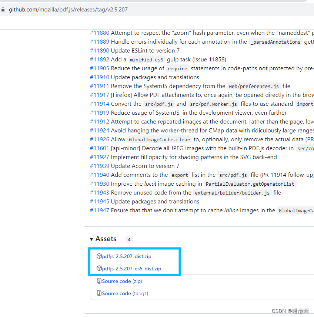Screen dimensions: 314x317
Task: Click the package icon beside pdfjs-2.5.207-es5-dist.zip
Action: point(99,268)
